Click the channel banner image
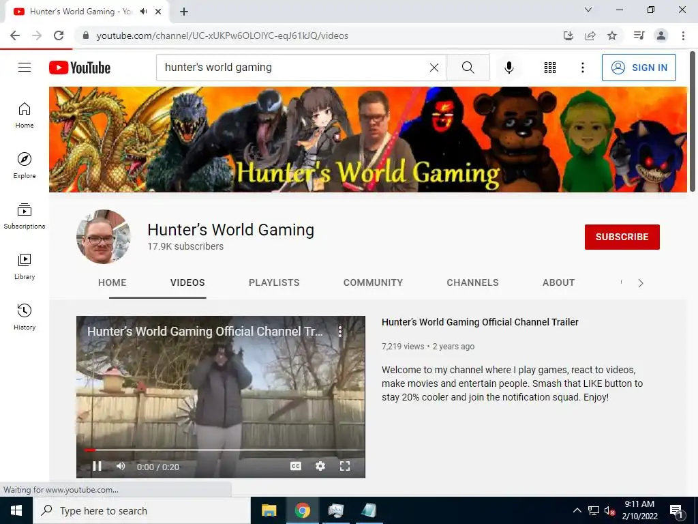Image resolution: width=698 pixels, height=524 pixels. coord(367,139)
